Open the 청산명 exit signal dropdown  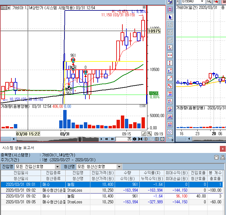(x=119, y=166)
